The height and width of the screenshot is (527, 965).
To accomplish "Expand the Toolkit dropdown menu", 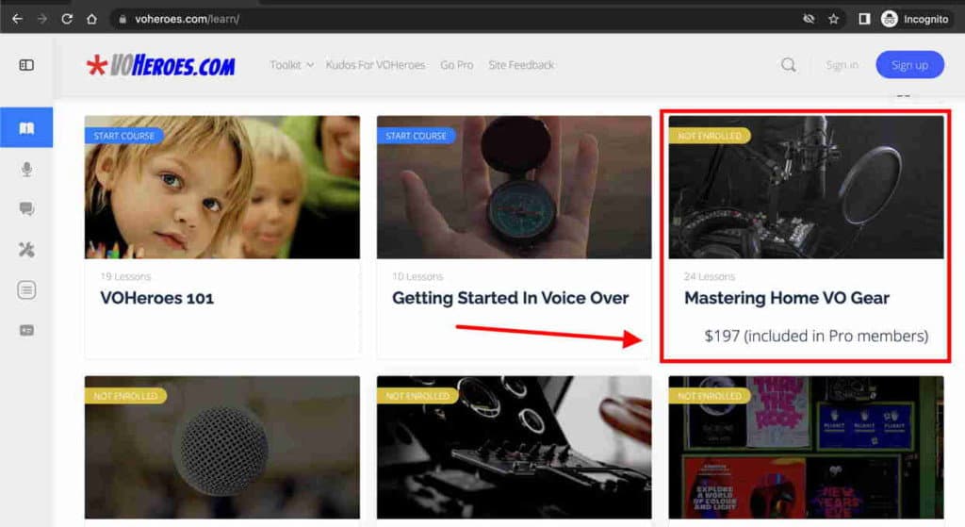I will (292, 65).
